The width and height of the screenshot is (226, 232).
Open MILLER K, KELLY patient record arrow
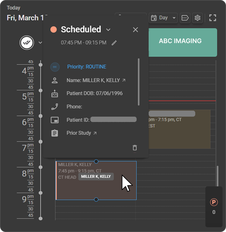pyautogui.click(x=124, y=81)
